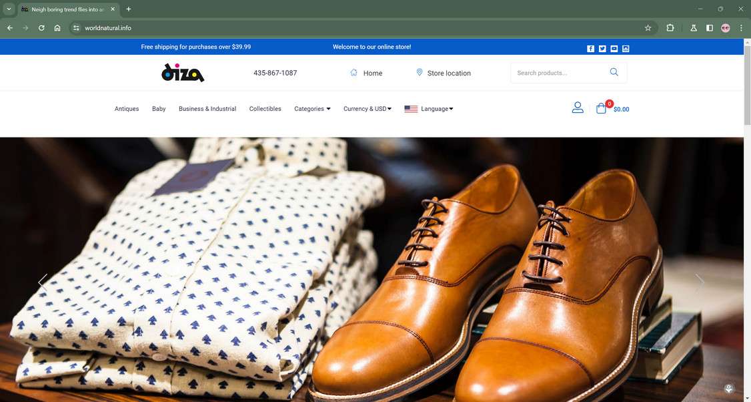Open the Store location link
Screen dimensions: 751x402
coord(444,73)
